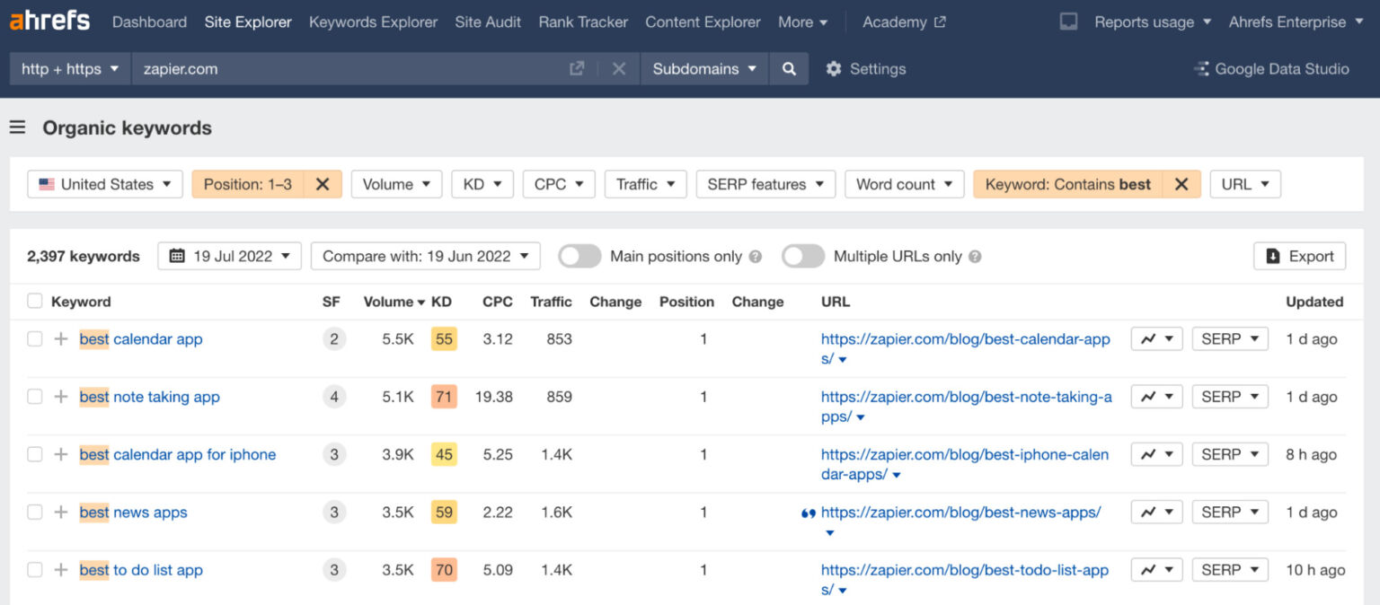
Task: Click KD 55 badge for best calendar app
Action: pyautogui.click(x=444, y=339)
